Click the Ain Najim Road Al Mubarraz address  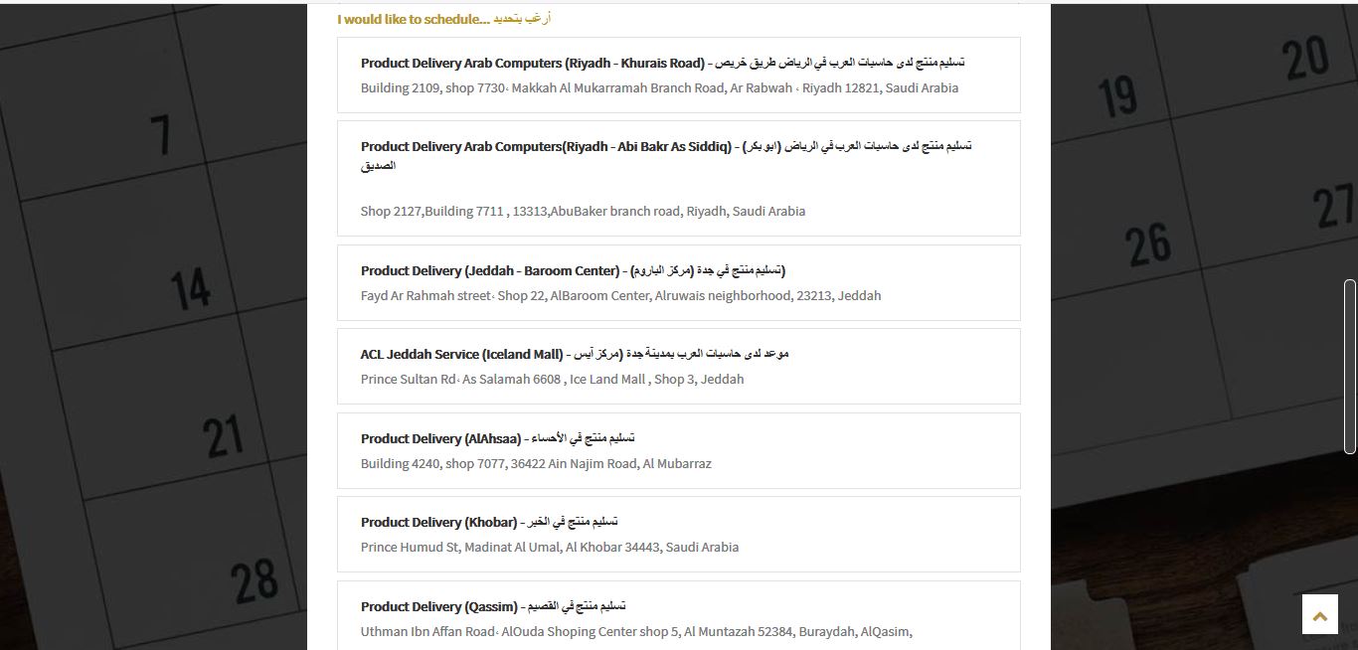tap(536, 463)
